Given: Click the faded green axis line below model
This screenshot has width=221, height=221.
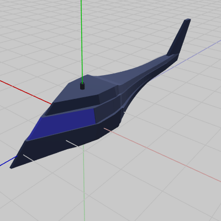Looking at the screenshot, I should point(84,182).
